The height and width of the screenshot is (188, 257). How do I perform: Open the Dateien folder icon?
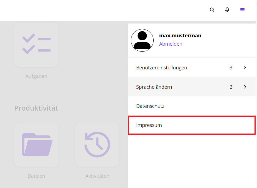coord(36,144)
